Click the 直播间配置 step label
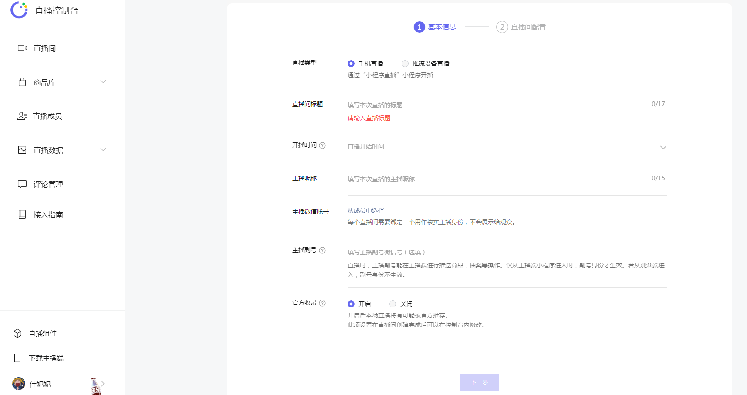 528,27
